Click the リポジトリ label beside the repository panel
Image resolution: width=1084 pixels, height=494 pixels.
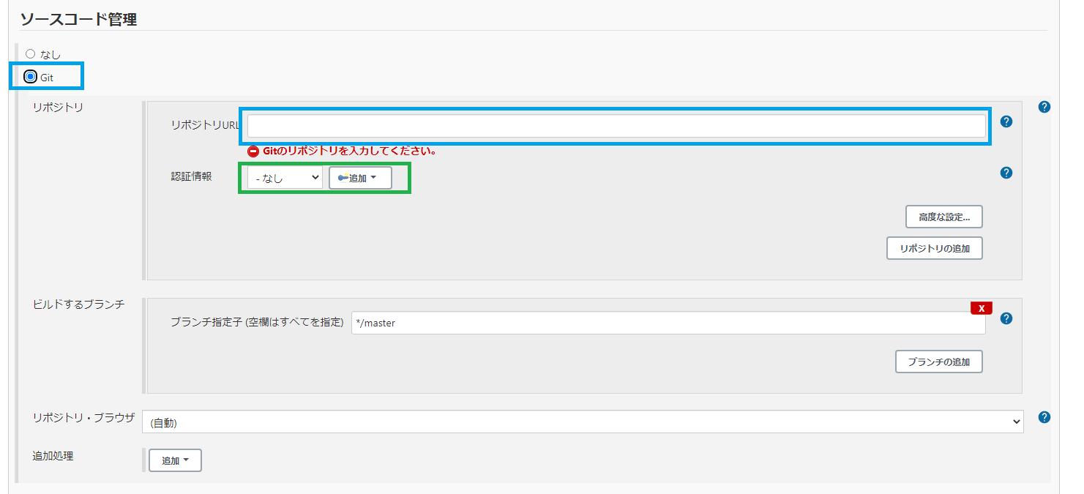click(x=59, y=107)
